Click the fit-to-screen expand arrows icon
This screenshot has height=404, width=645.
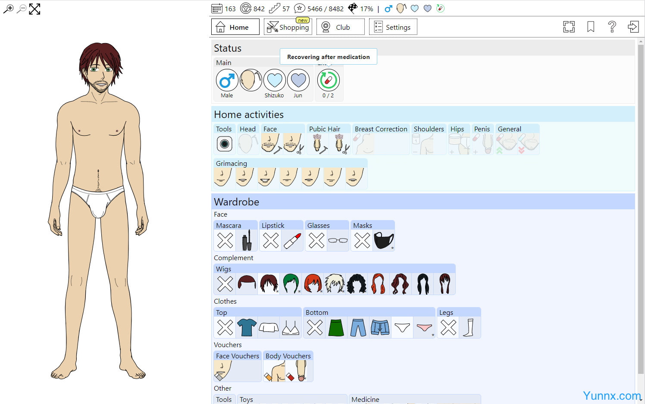pyautogui.click(x=34, y=9)
